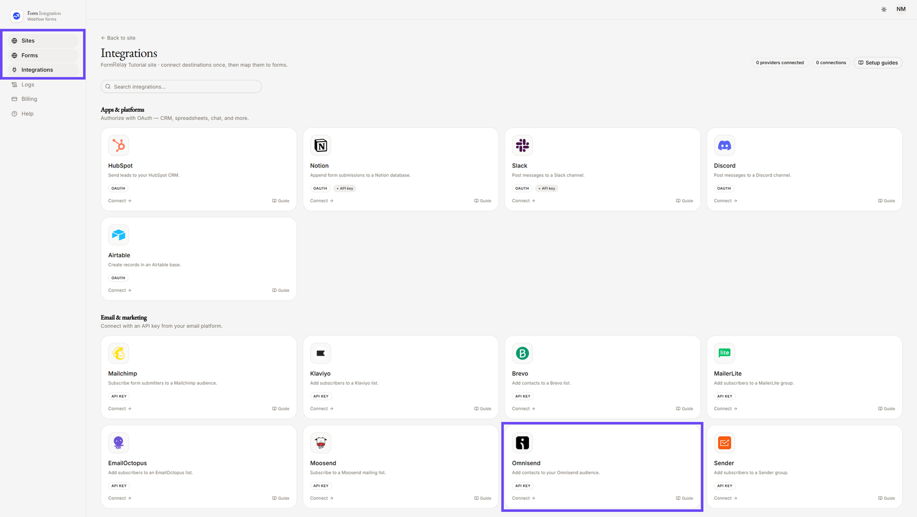Connect HubSpot

pos(120,201)
